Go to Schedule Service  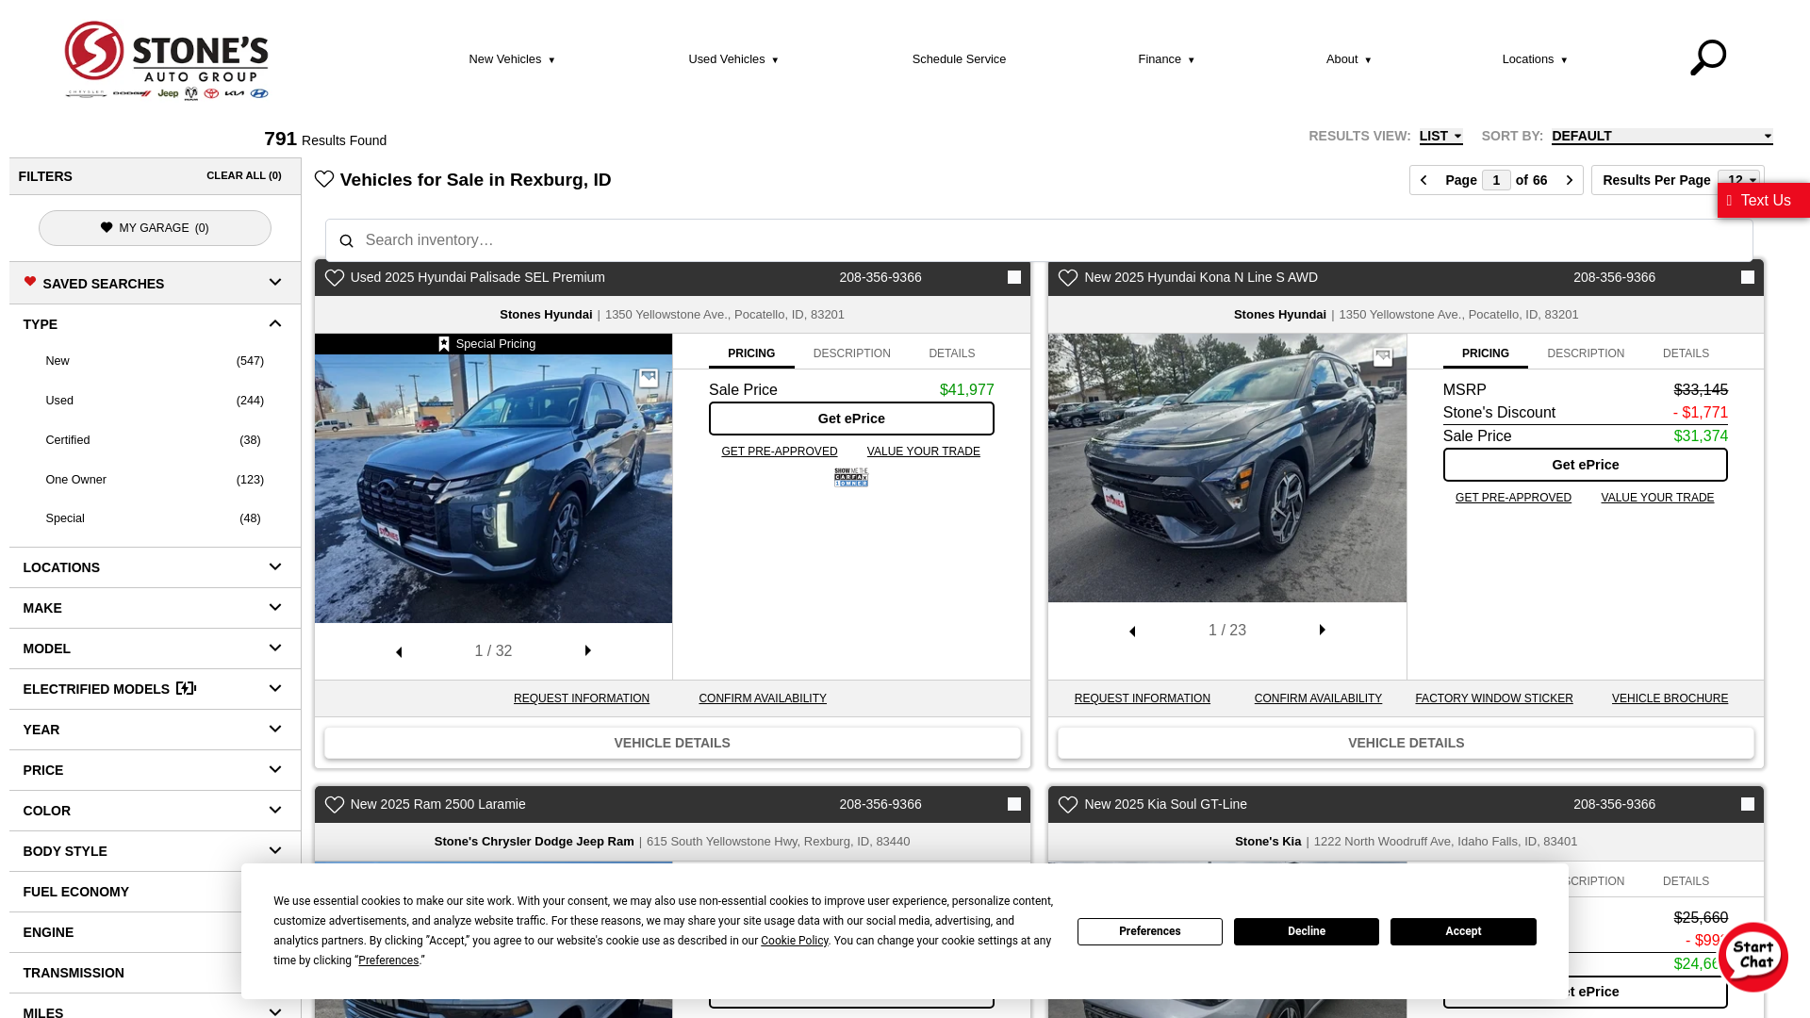point(959,59)
